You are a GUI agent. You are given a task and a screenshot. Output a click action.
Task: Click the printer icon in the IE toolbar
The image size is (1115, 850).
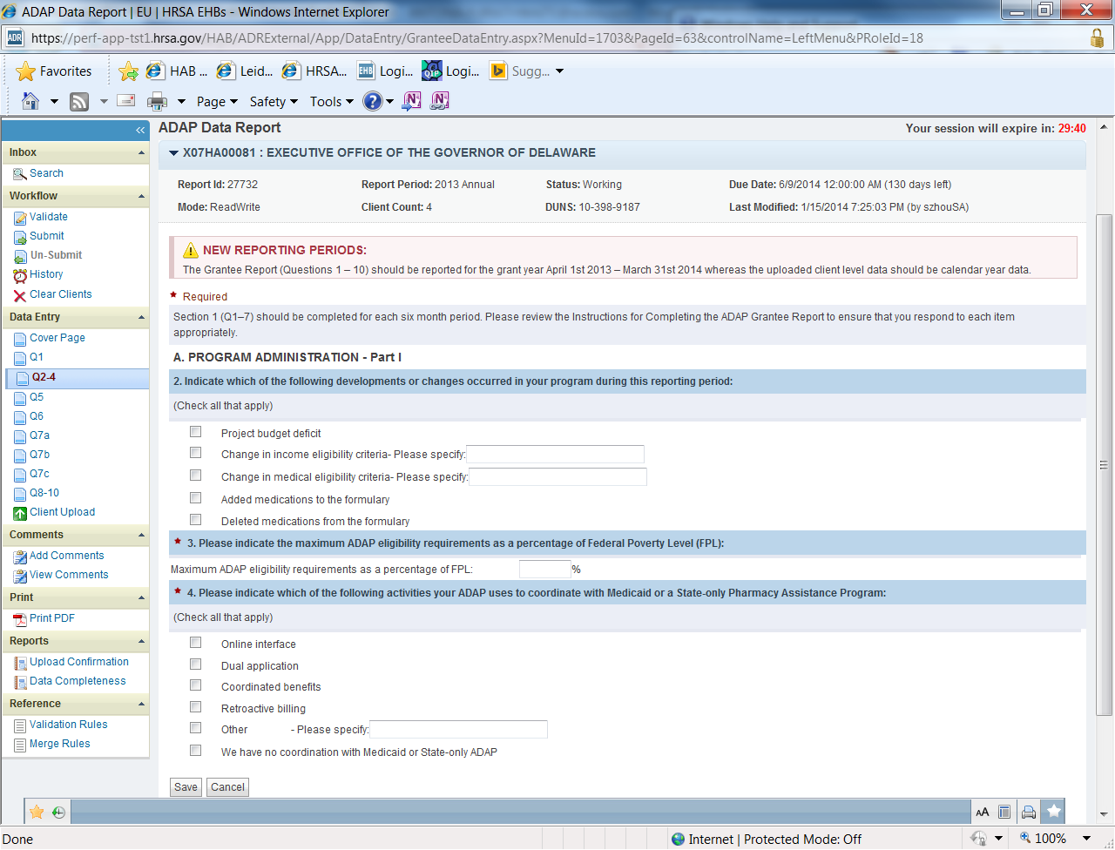click(x=157, y=101)
